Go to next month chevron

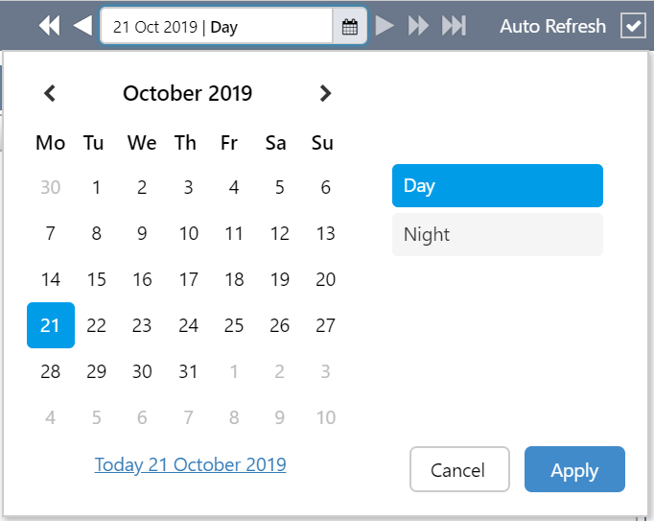point(326,93)
